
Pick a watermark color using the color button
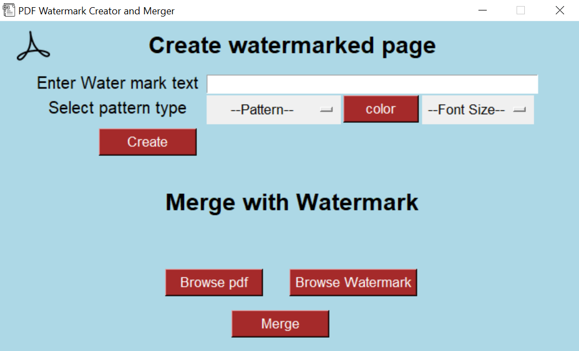point(381,109)
